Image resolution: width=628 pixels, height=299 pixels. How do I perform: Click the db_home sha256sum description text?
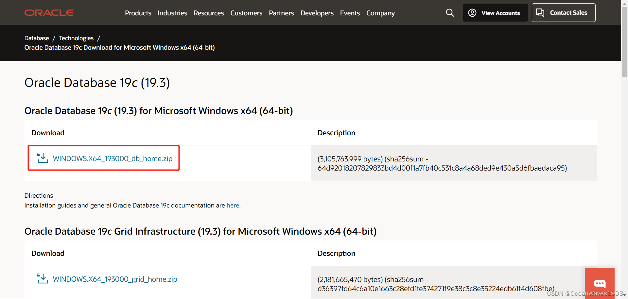click(442, 163)
